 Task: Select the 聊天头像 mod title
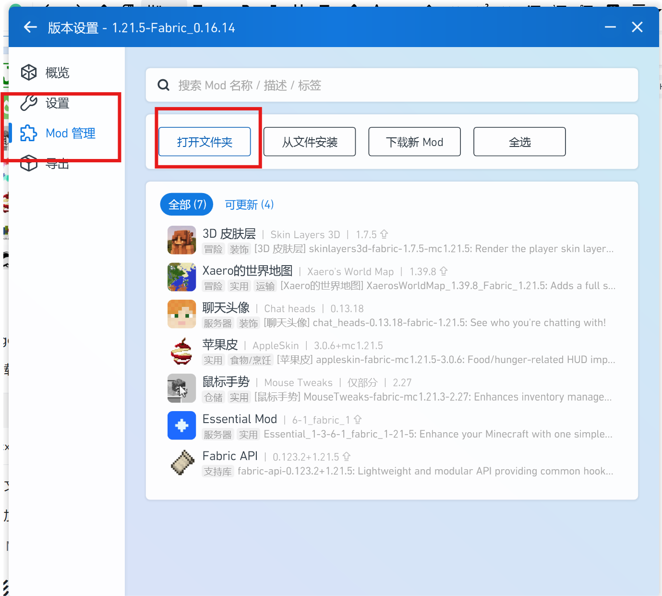[226, 307]
